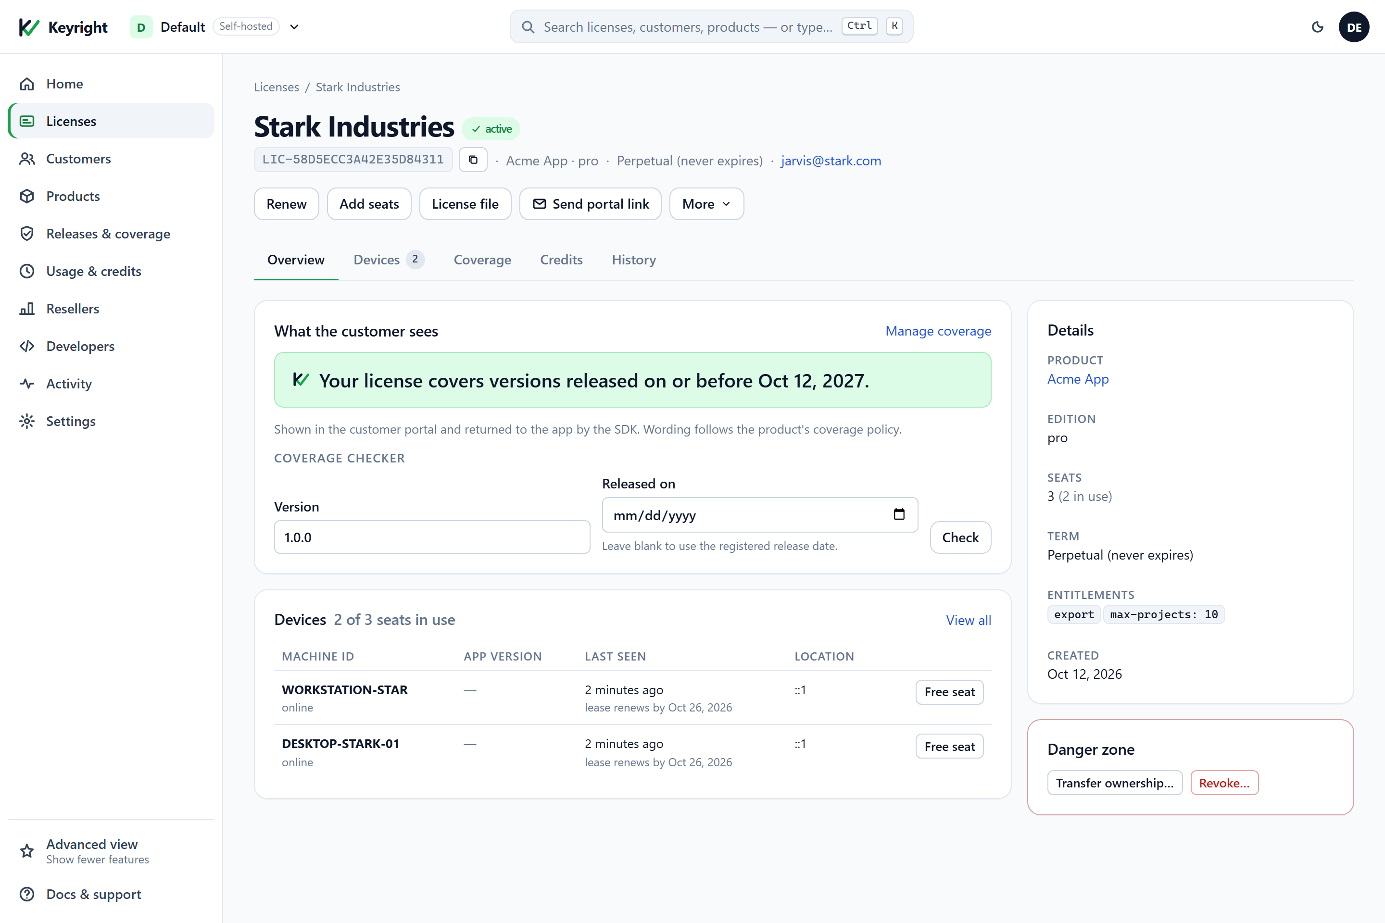Open the Manage coverage link

click(938, 331)
